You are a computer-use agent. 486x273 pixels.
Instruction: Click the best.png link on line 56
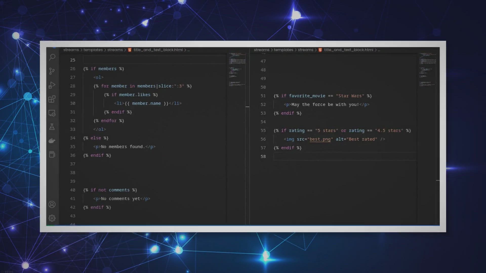[320, 139]
